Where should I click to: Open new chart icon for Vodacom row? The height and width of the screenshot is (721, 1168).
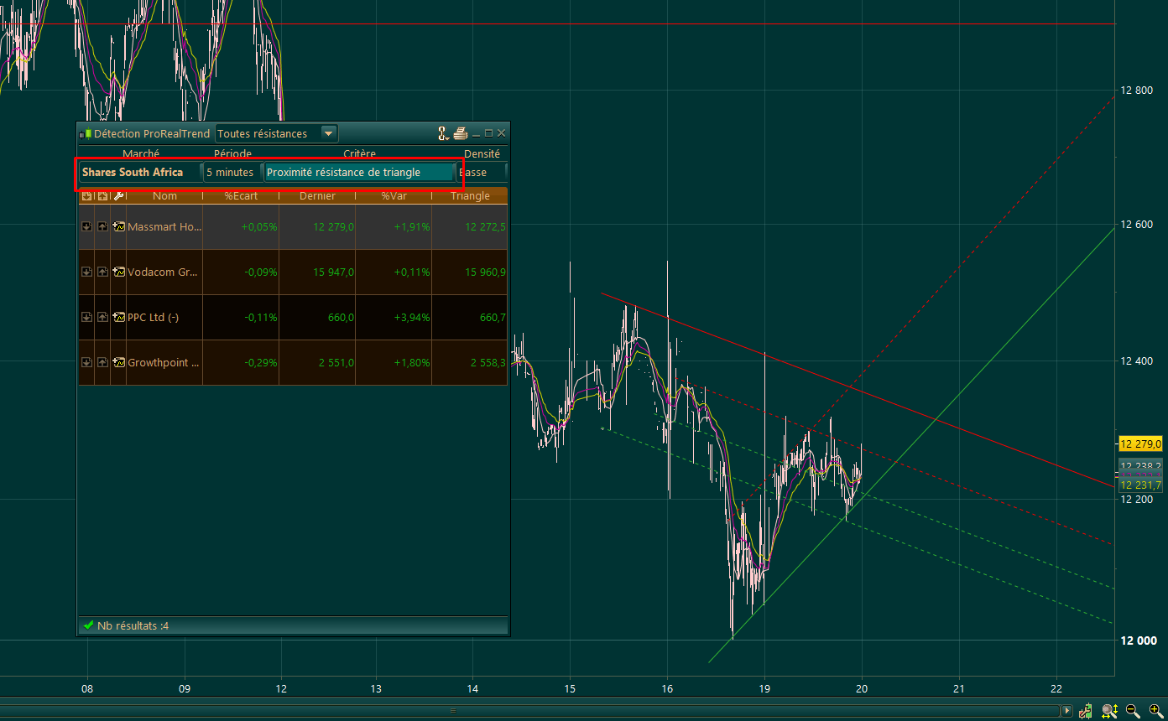tap(118, 272)
